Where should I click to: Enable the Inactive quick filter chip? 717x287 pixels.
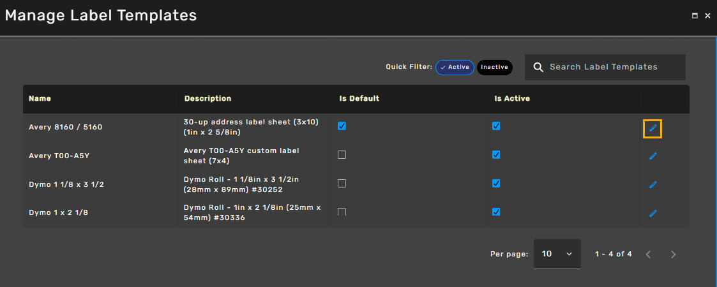pos(494,67)
